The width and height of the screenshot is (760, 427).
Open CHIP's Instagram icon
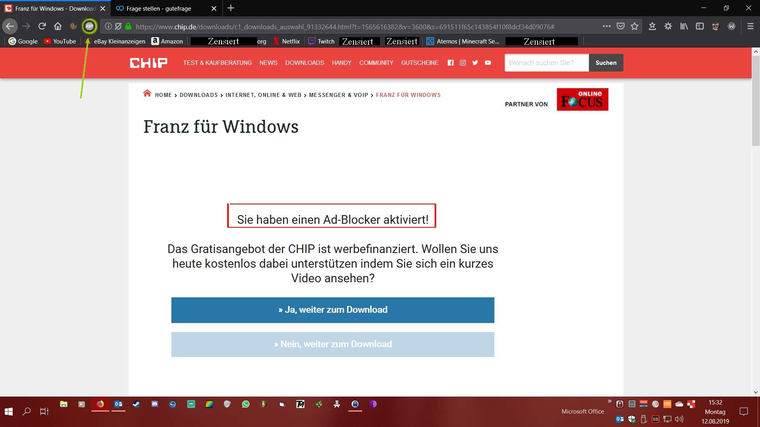(x=463, y=63)
